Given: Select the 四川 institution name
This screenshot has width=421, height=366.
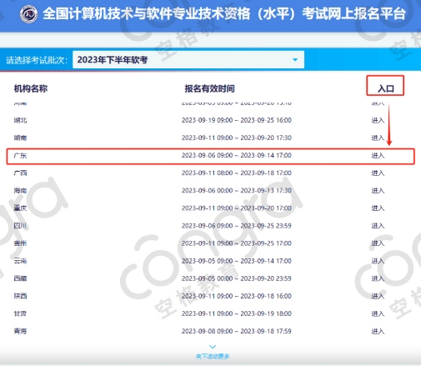Looking at the screenshot, I should point(20,226).
